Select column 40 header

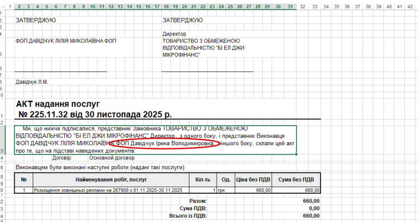(x=389, y=7)
